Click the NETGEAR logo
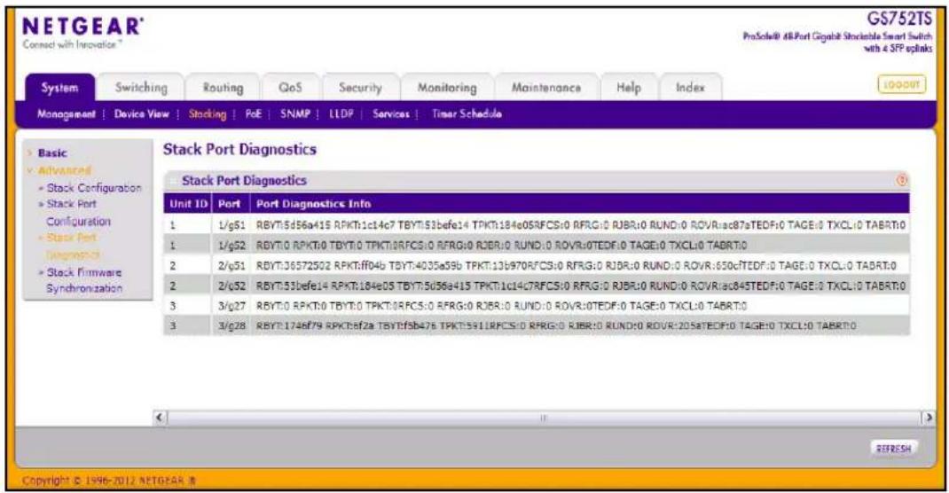The width and height of the screenshot is (949, 493). (x=82, y=27)
